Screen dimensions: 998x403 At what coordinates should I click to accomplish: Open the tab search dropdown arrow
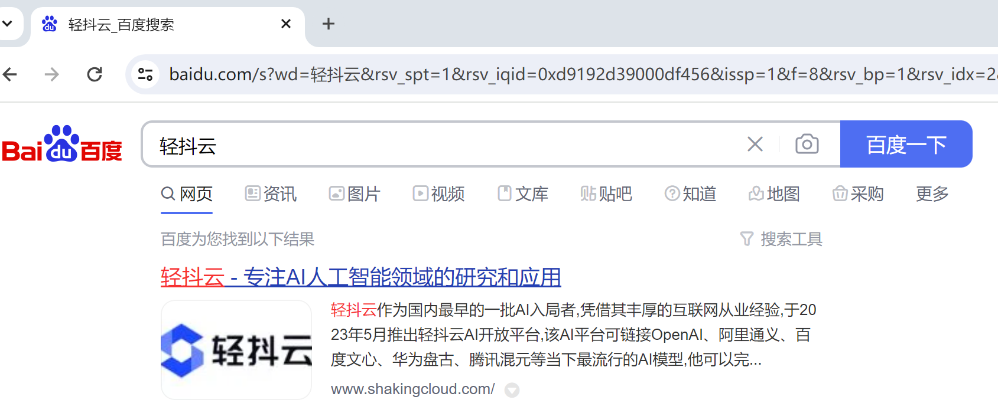[x=8, y=24]
